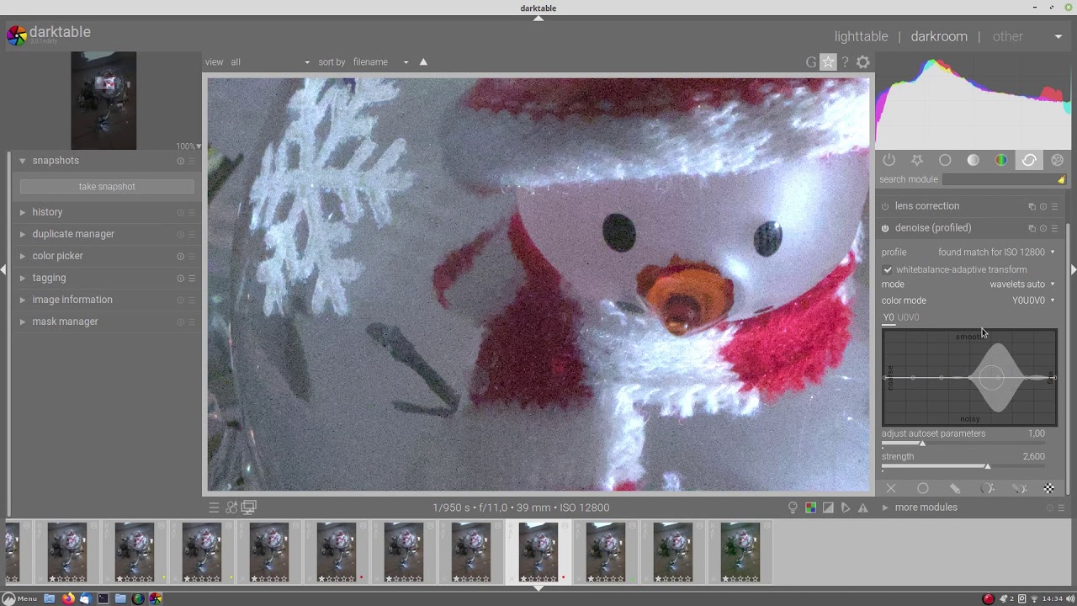Select parametric mask icon
1077x606 pixels.
pos(987,488)
